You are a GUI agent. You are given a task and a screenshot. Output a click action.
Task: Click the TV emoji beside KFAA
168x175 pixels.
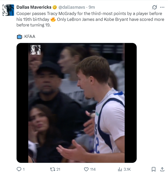click(19, 37)
